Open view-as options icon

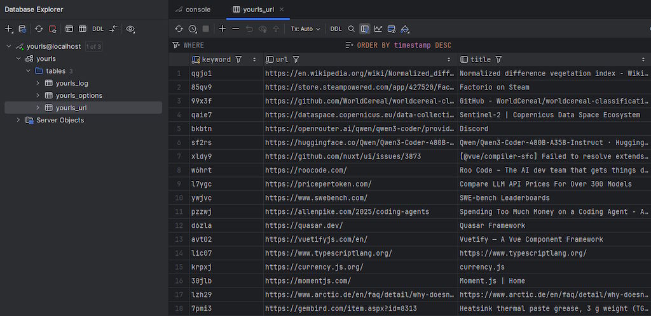click(392, 29)
